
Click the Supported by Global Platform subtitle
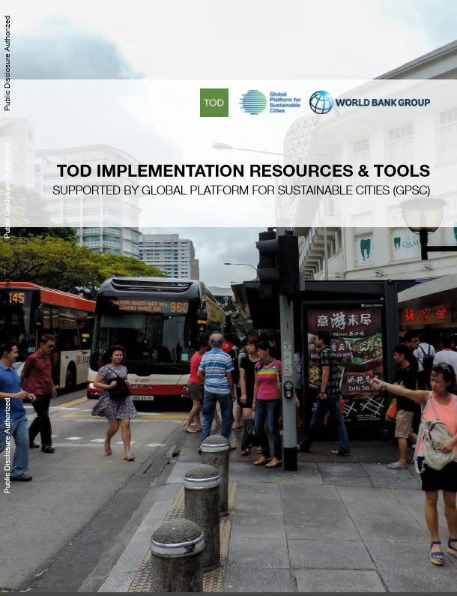click(x=241, y=190)
